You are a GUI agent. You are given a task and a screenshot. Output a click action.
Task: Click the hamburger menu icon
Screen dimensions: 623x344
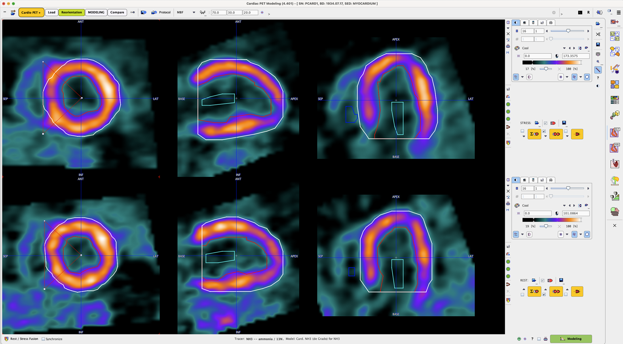[619, 13]
